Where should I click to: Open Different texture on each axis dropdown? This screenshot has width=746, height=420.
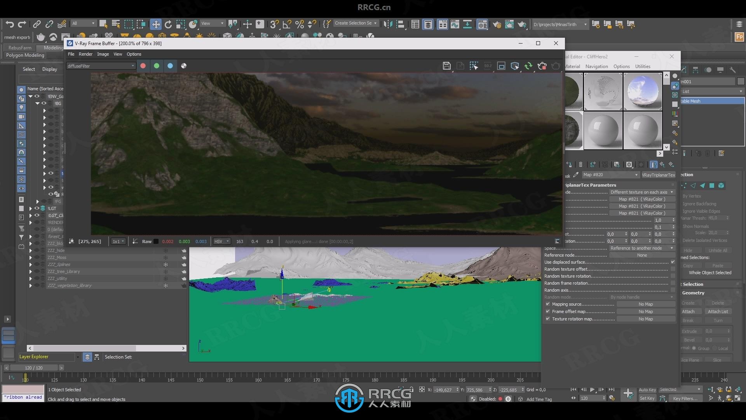tap(642, 192)
